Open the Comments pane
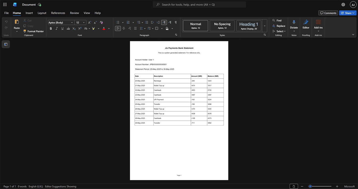Screen dimensions: 358x189 (x=328, y=13)
